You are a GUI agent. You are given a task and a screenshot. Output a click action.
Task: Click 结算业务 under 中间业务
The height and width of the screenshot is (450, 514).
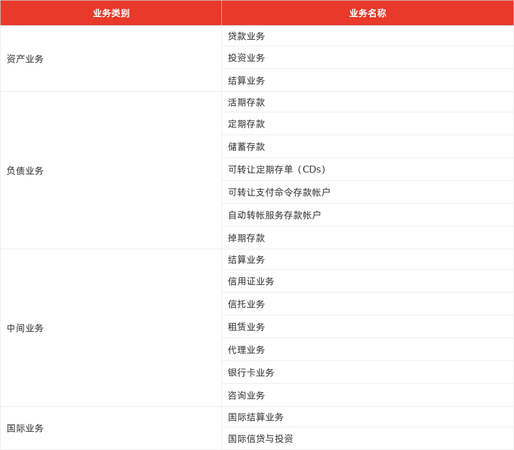pyautogui.click(x=368, y=260)
